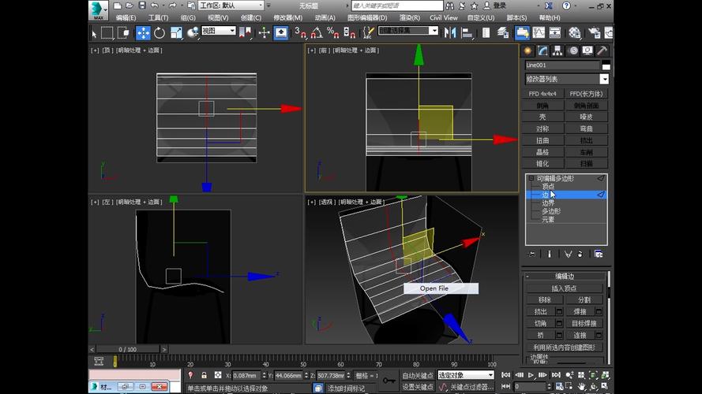Select the 顶点 sub-object level
This screenshot has width=702, height=394.
pos(548,186)
